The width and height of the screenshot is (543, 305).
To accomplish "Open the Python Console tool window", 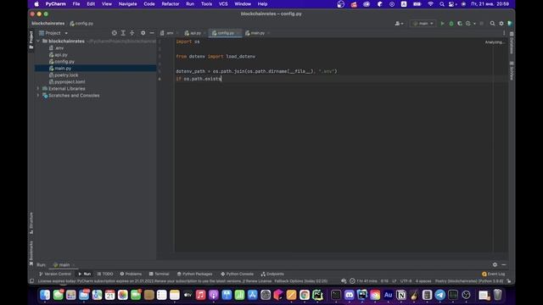I will [238, 274].
